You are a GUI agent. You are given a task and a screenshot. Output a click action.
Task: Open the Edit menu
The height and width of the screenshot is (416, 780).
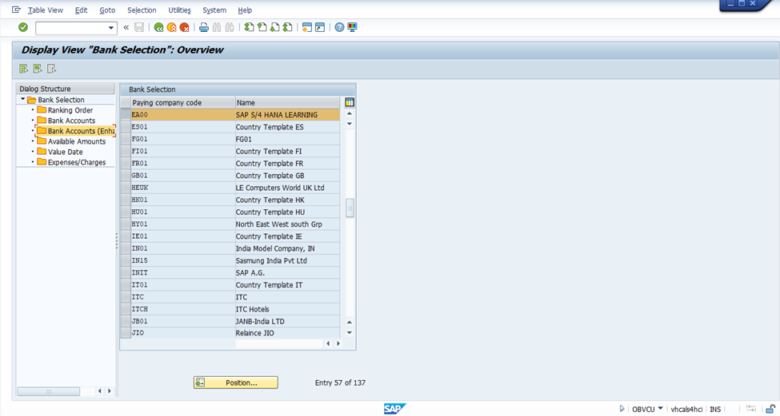(x=81, y=10)
